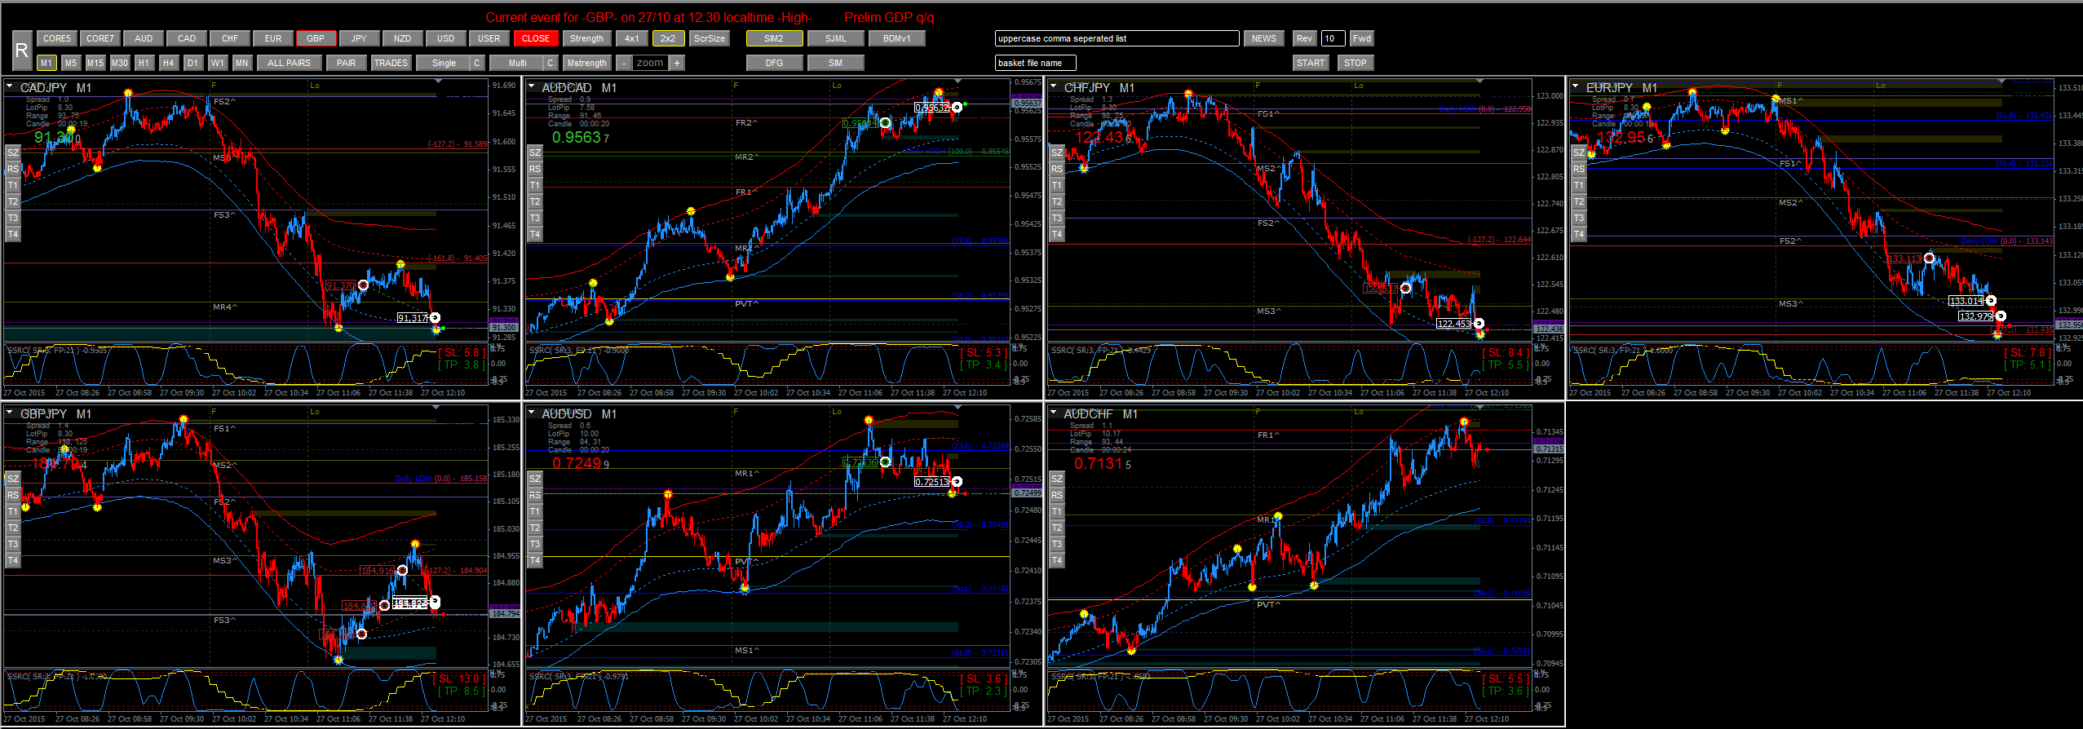Viewport: 2083px width, 729px height.
Task: Click T2 button on AUDCAD chart
Action: pyautogui.click(x=535, y=201)
